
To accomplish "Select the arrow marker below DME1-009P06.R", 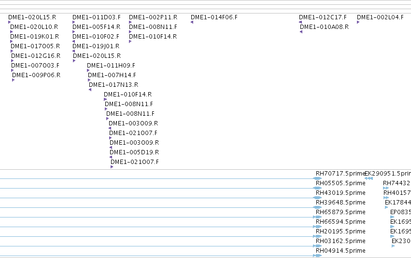I will 14,80.
